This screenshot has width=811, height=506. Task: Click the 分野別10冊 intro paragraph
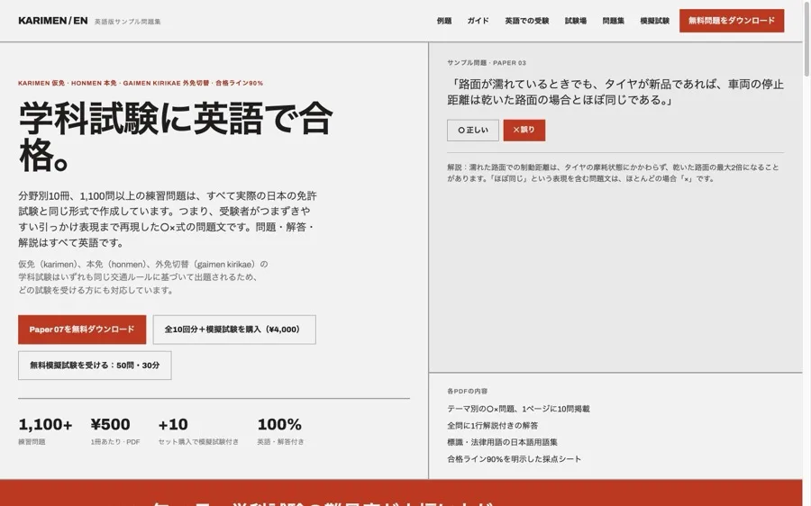(x=167, y=219)
